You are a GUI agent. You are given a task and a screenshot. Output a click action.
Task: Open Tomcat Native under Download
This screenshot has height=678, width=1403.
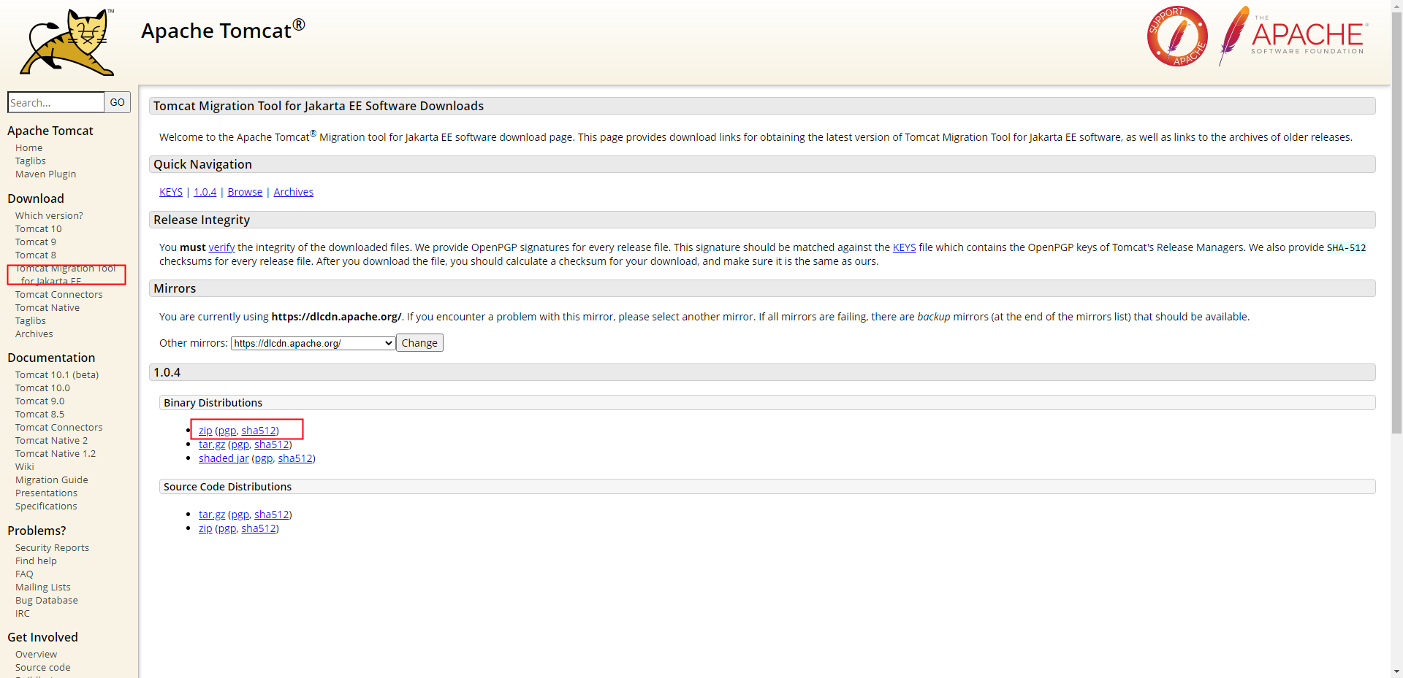pyautogui.click(x=47, y=307)
